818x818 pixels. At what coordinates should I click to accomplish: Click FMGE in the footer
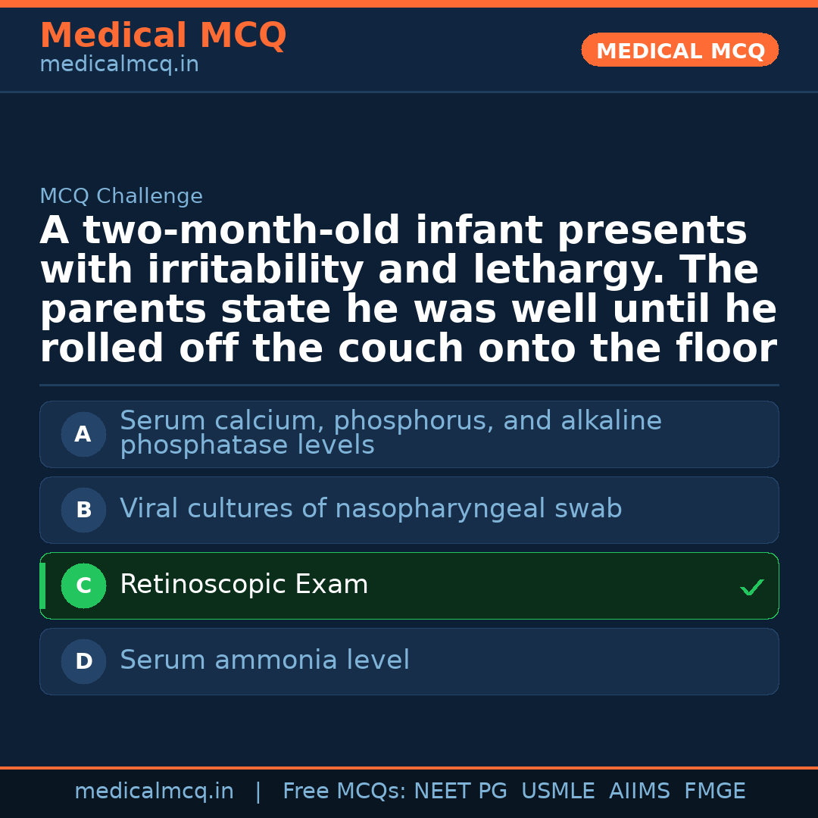[x=714, y=791]
